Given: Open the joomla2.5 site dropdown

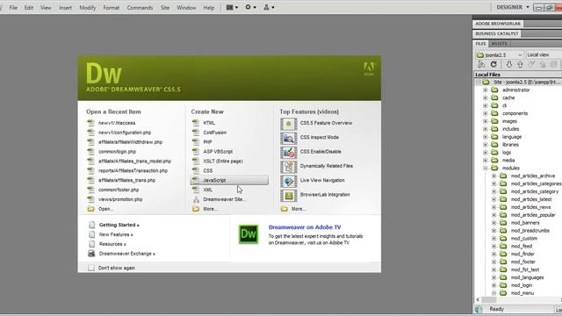Looking at the screenshot, I should pos(500,54).
